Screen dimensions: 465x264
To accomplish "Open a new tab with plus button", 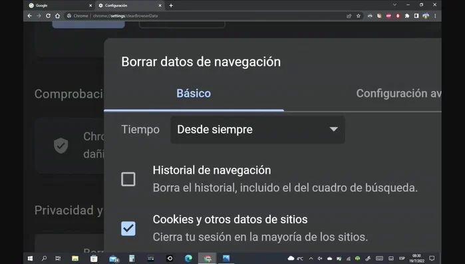I will pos(171,5).
